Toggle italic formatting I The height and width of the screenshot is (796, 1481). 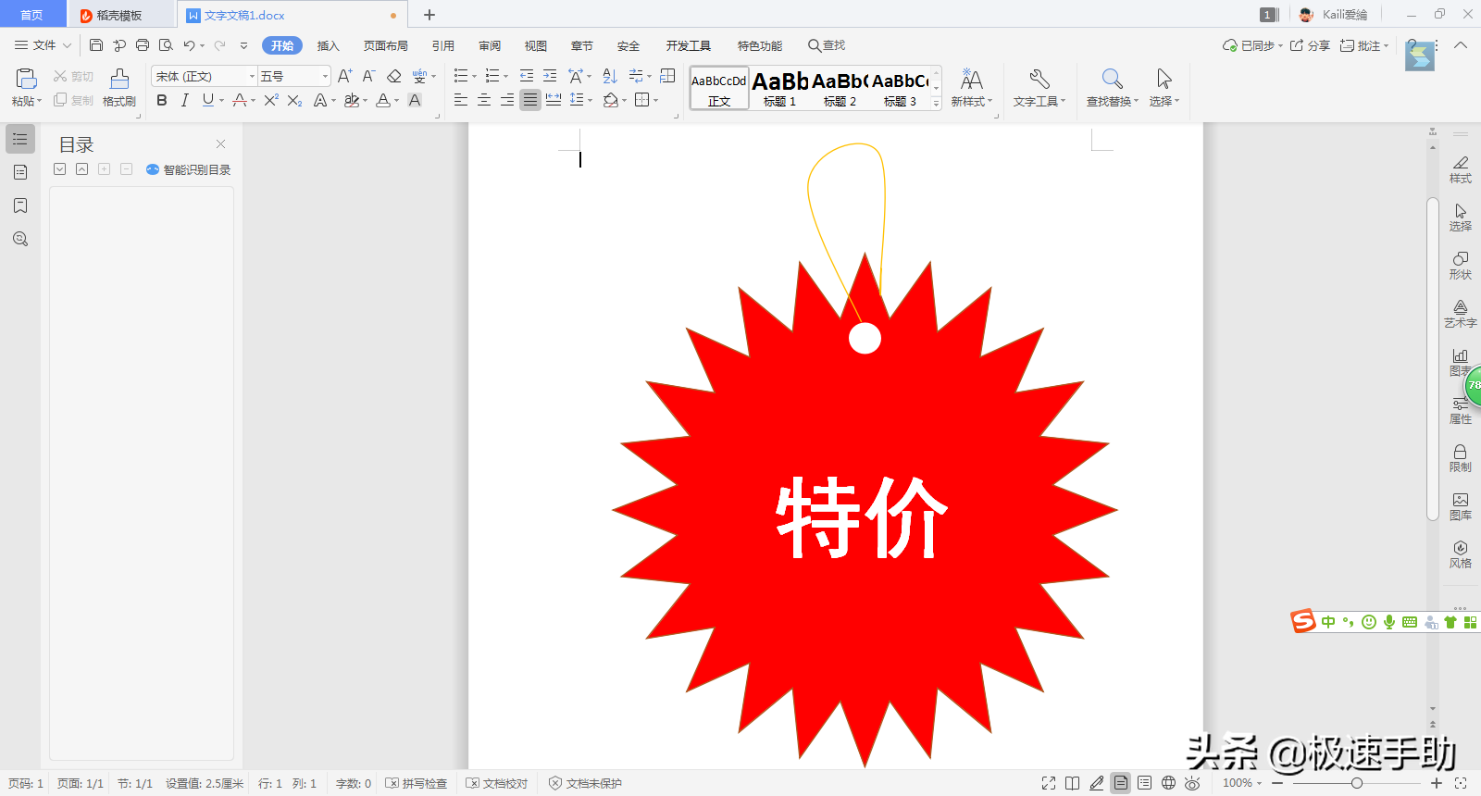(185, 100)
